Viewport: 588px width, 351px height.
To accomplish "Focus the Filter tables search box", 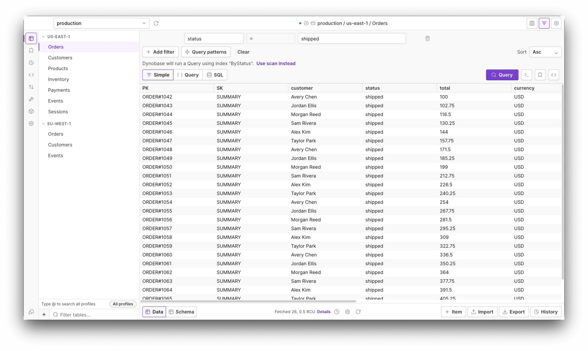I will [x=94, y=314].
